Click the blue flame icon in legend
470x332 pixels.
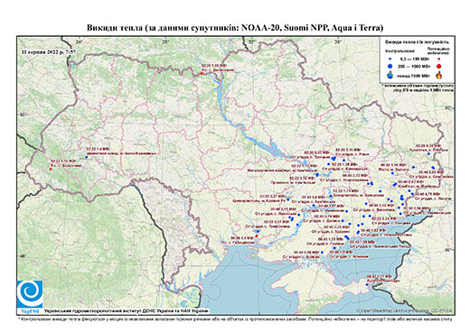(390, 75)
